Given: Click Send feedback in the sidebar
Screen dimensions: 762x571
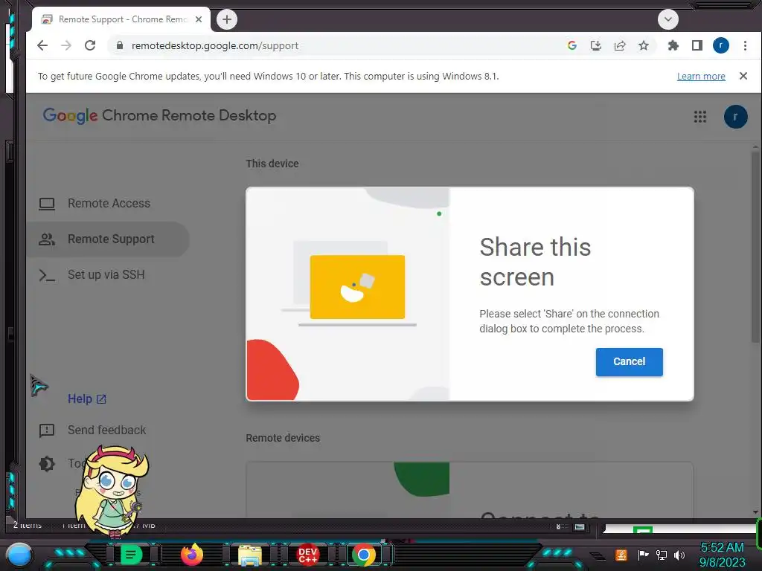Looking at the screenshot, I should [107, 430].
